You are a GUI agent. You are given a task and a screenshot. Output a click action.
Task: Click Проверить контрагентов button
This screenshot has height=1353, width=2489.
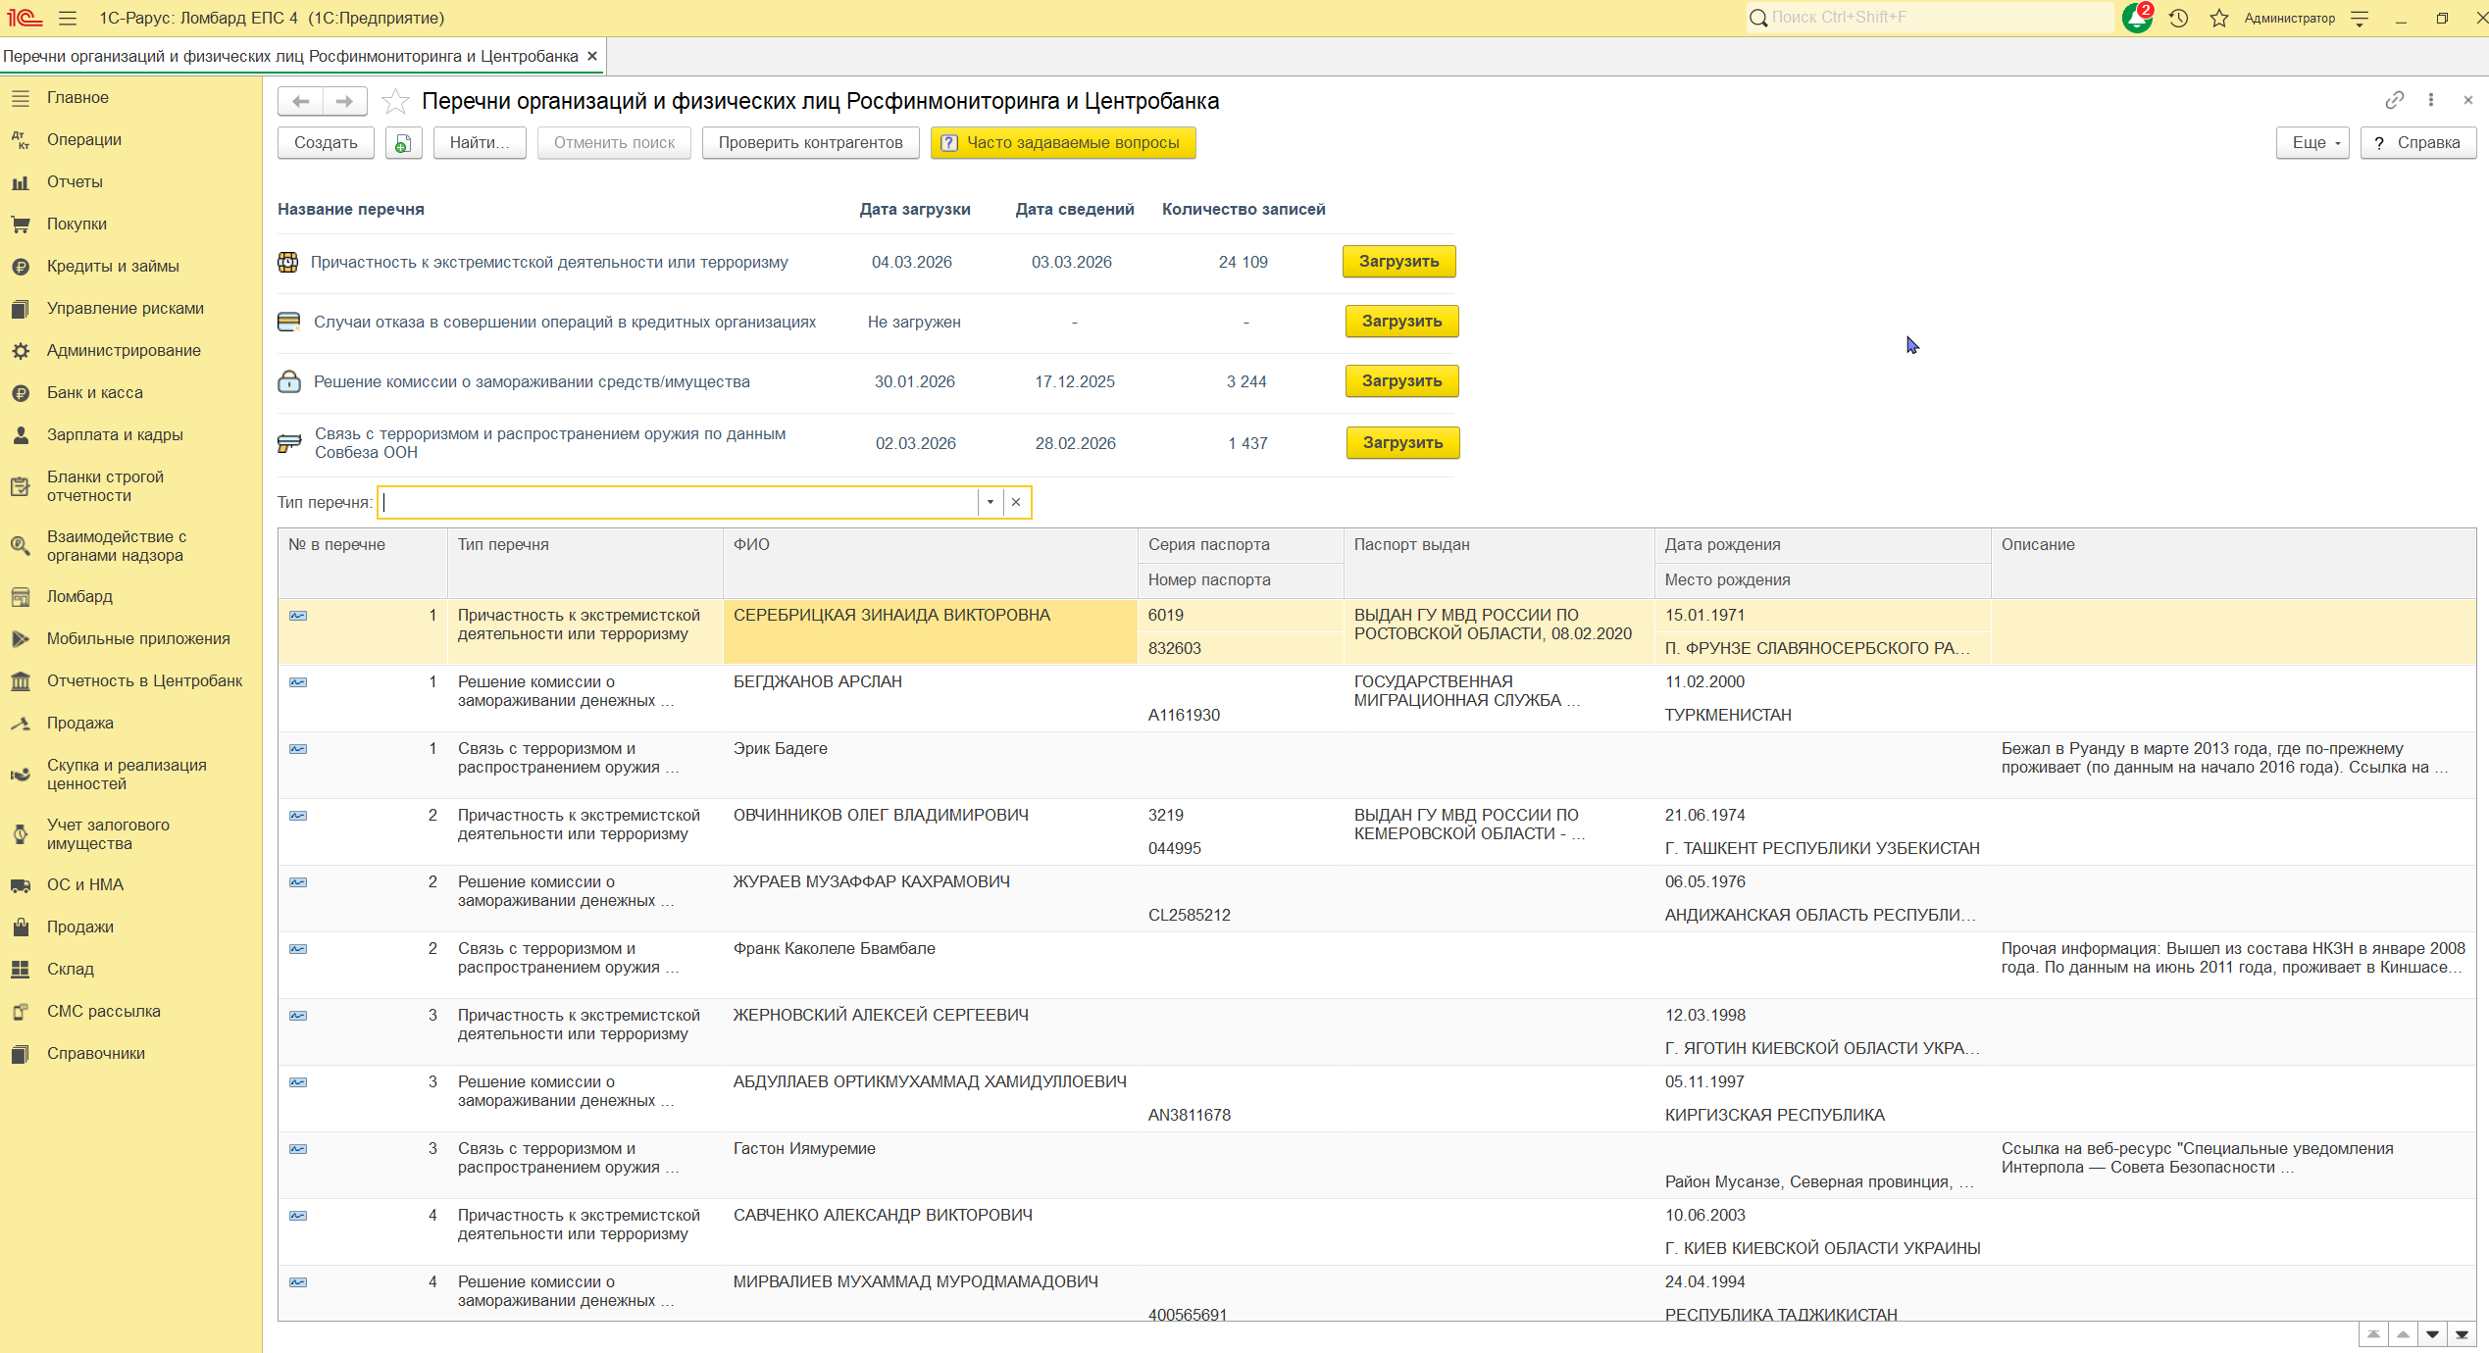pos(810,143)
